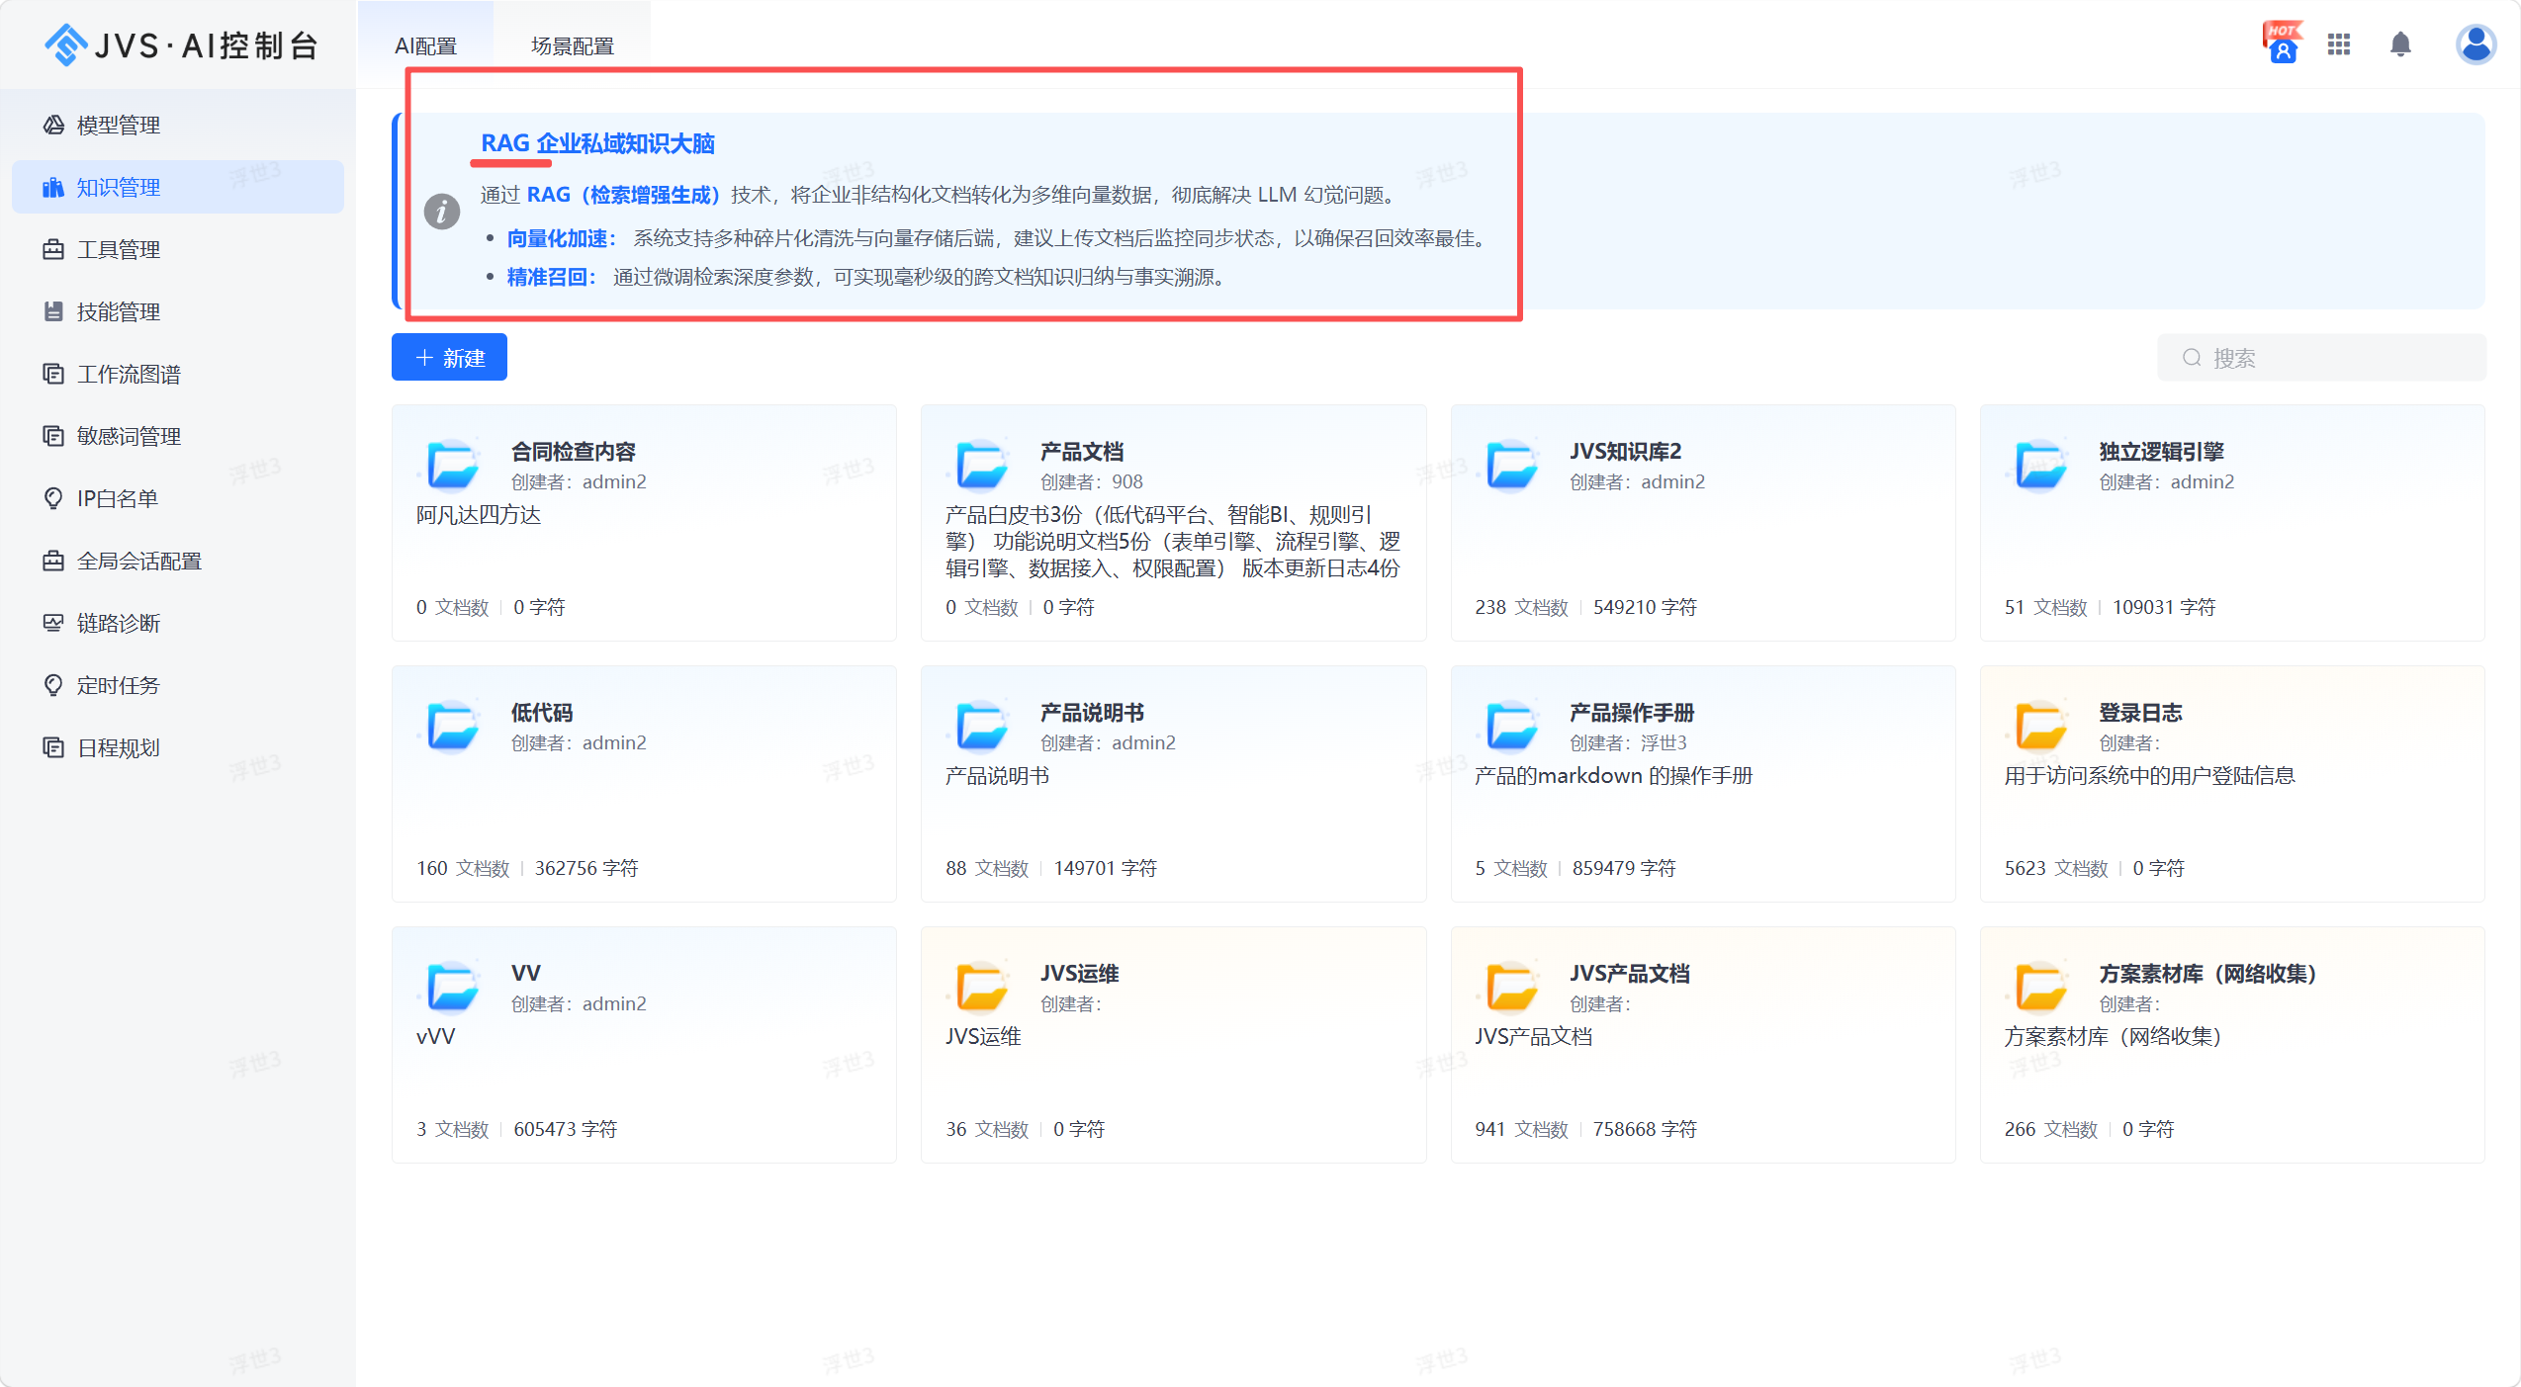The height and width of the screenshot is (1387, 2521).
Task: Open the JVS知识库2 card title
Action: pyautogui.click(x=1625, y=451)
